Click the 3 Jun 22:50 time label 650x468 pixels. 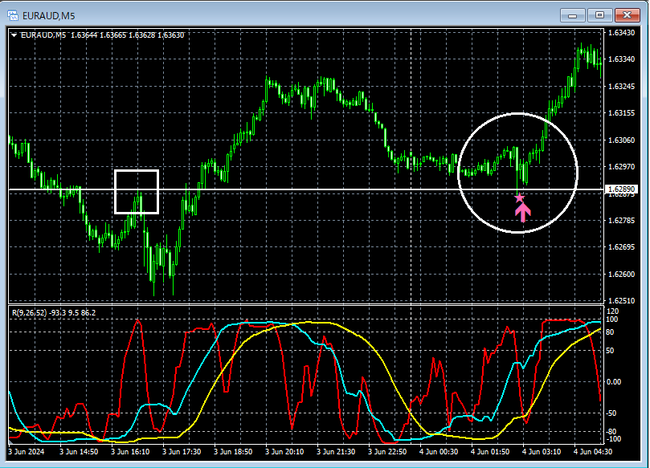(x=387, y=451)
